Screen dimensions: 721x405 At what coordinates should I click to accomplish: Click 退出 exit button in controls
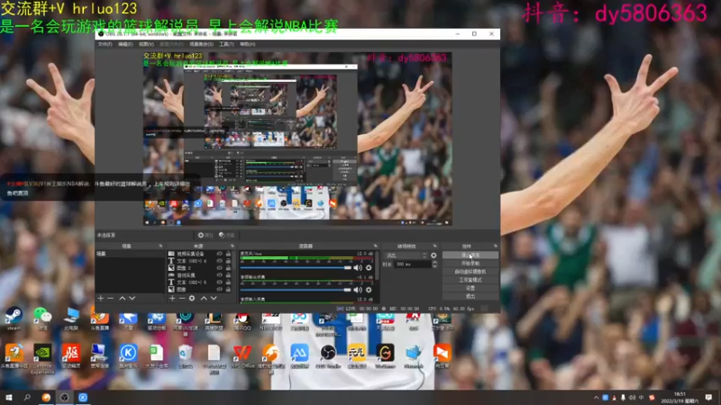pos(470,296)
